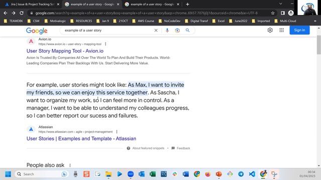Open the more options dots beside Avion.io URL
This screenshot has width=321, height=180.
[105, 44]
